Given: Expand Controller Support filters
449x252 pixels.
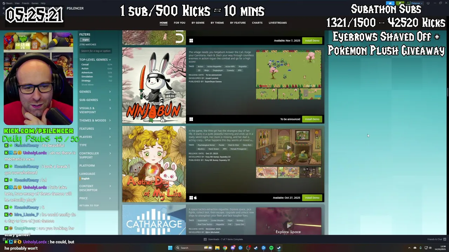Looking at the screenshot, I should click(95, 155).
